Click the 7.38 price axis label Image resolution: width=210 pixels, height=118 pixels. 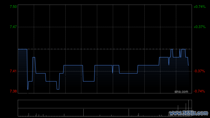[13, 91]
